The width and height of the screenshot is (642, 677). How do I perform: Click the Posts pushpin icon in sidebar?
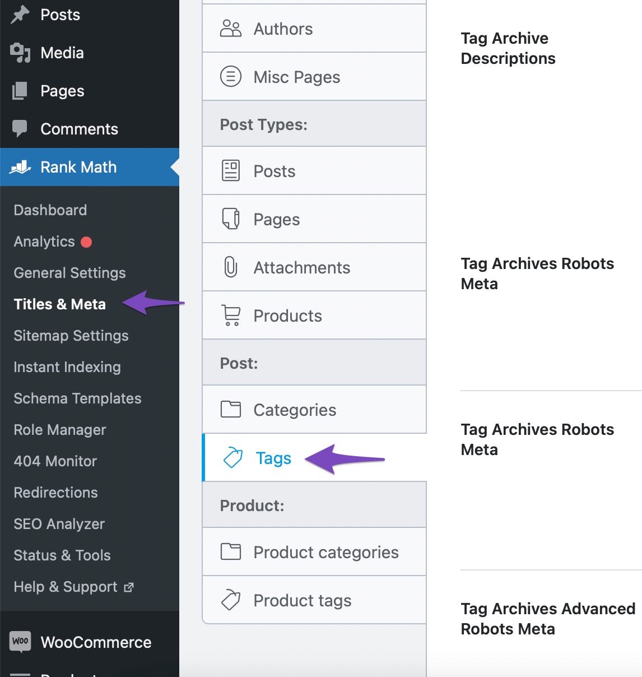coord(20,15)
